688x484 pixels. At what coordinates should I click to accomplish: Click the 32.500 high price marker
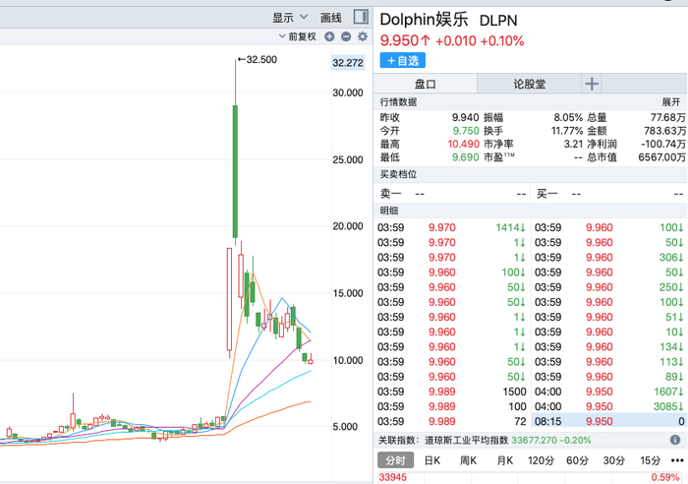[258, 59]
